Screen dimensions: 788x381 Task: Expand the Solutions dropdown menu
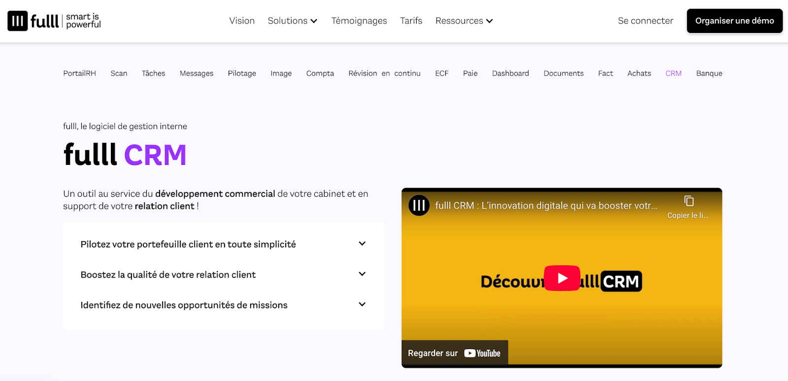click(x=293, y=21)
